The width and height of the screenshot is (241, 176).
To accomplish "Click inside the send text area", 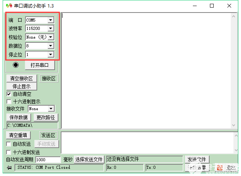I will point(147,143).
